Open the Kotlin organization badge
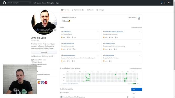Screen dimensions: 175x98 (x=39, y=82)
